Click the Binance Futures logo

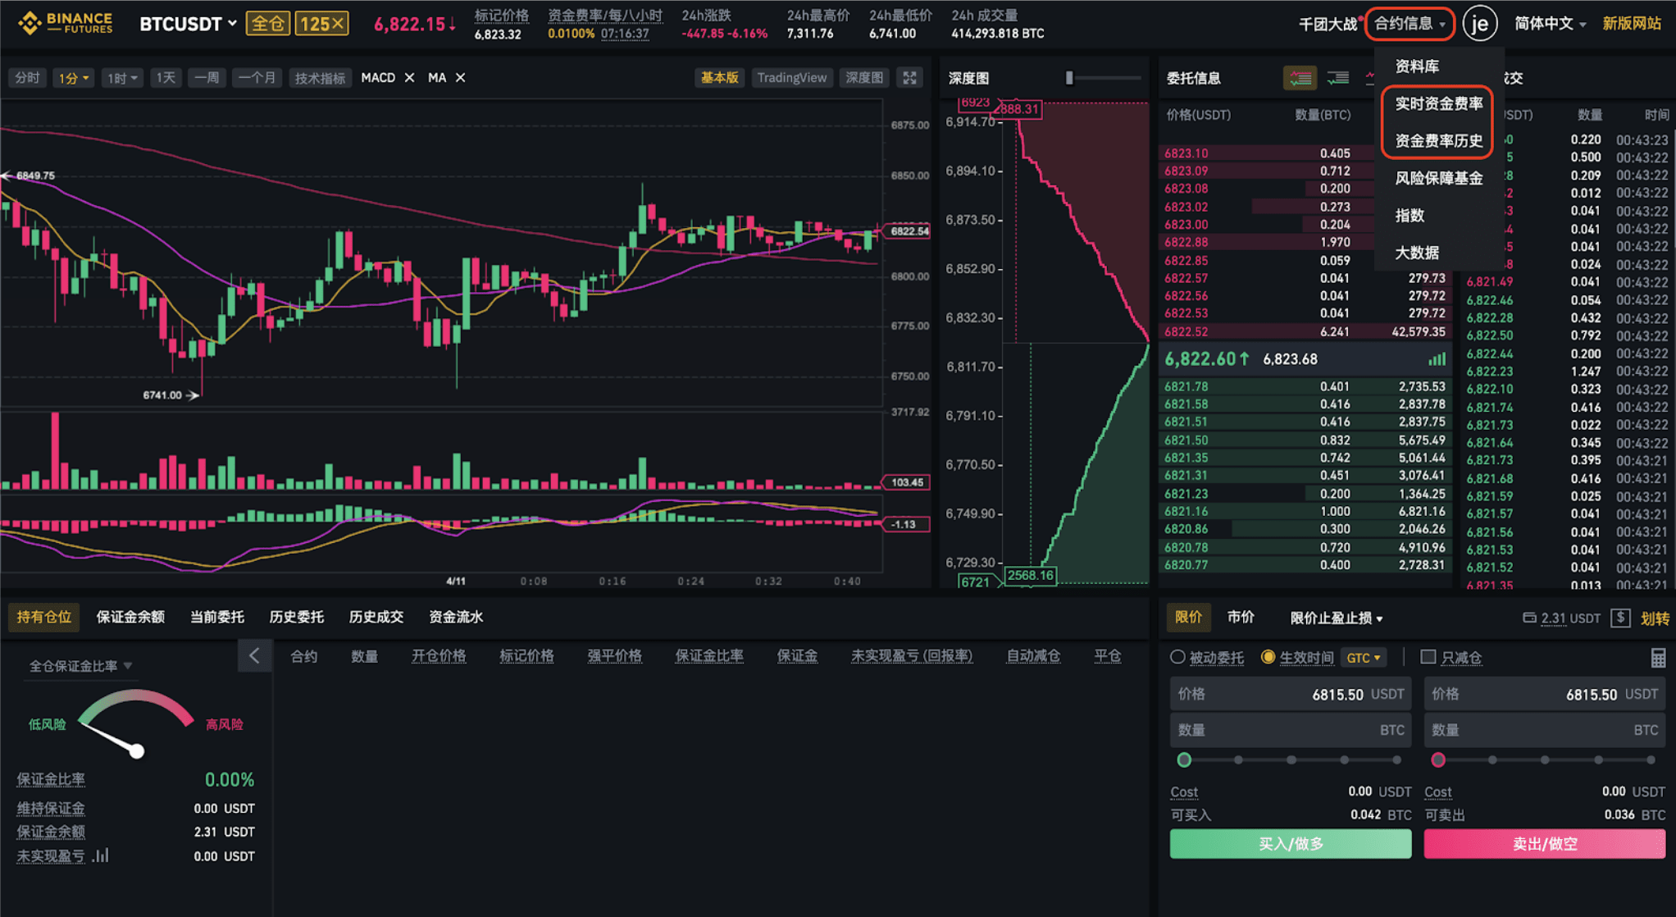[x=65, y=23]
